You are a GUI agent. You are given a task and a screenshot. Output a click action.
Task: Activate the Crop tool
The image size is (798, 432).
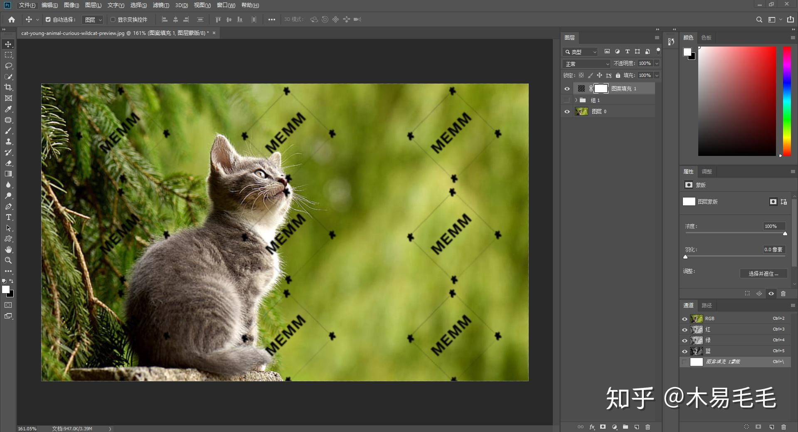coord(8,87)
